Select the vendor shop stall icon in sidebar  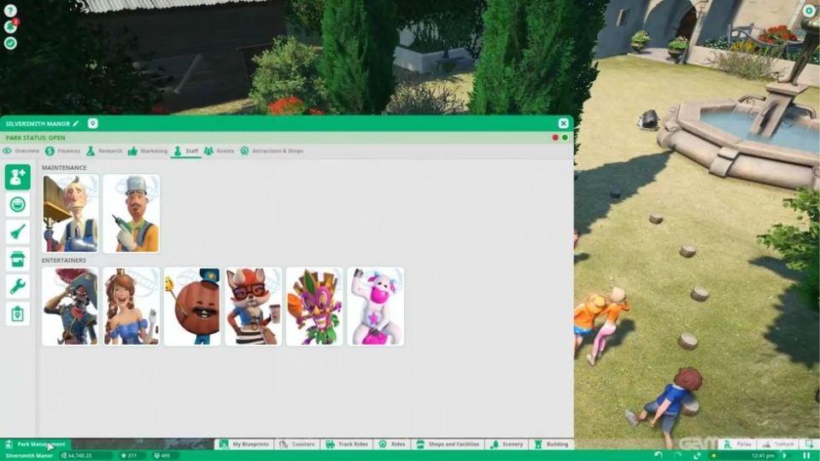(x=18, y=259)
